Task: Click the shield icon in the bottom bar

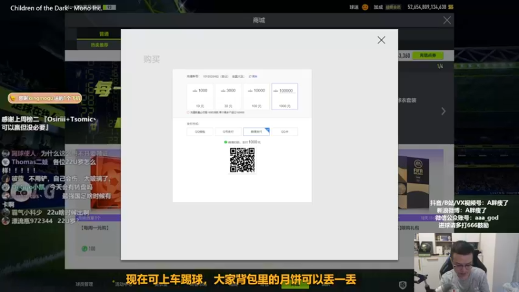Action: [402, 285]
